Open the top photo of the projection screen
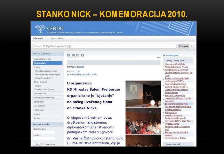Screen dimensions: 224x154 point(143,94)
